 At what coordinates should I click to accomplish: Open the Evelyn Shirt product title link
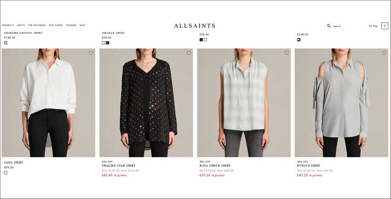[309, 165]
